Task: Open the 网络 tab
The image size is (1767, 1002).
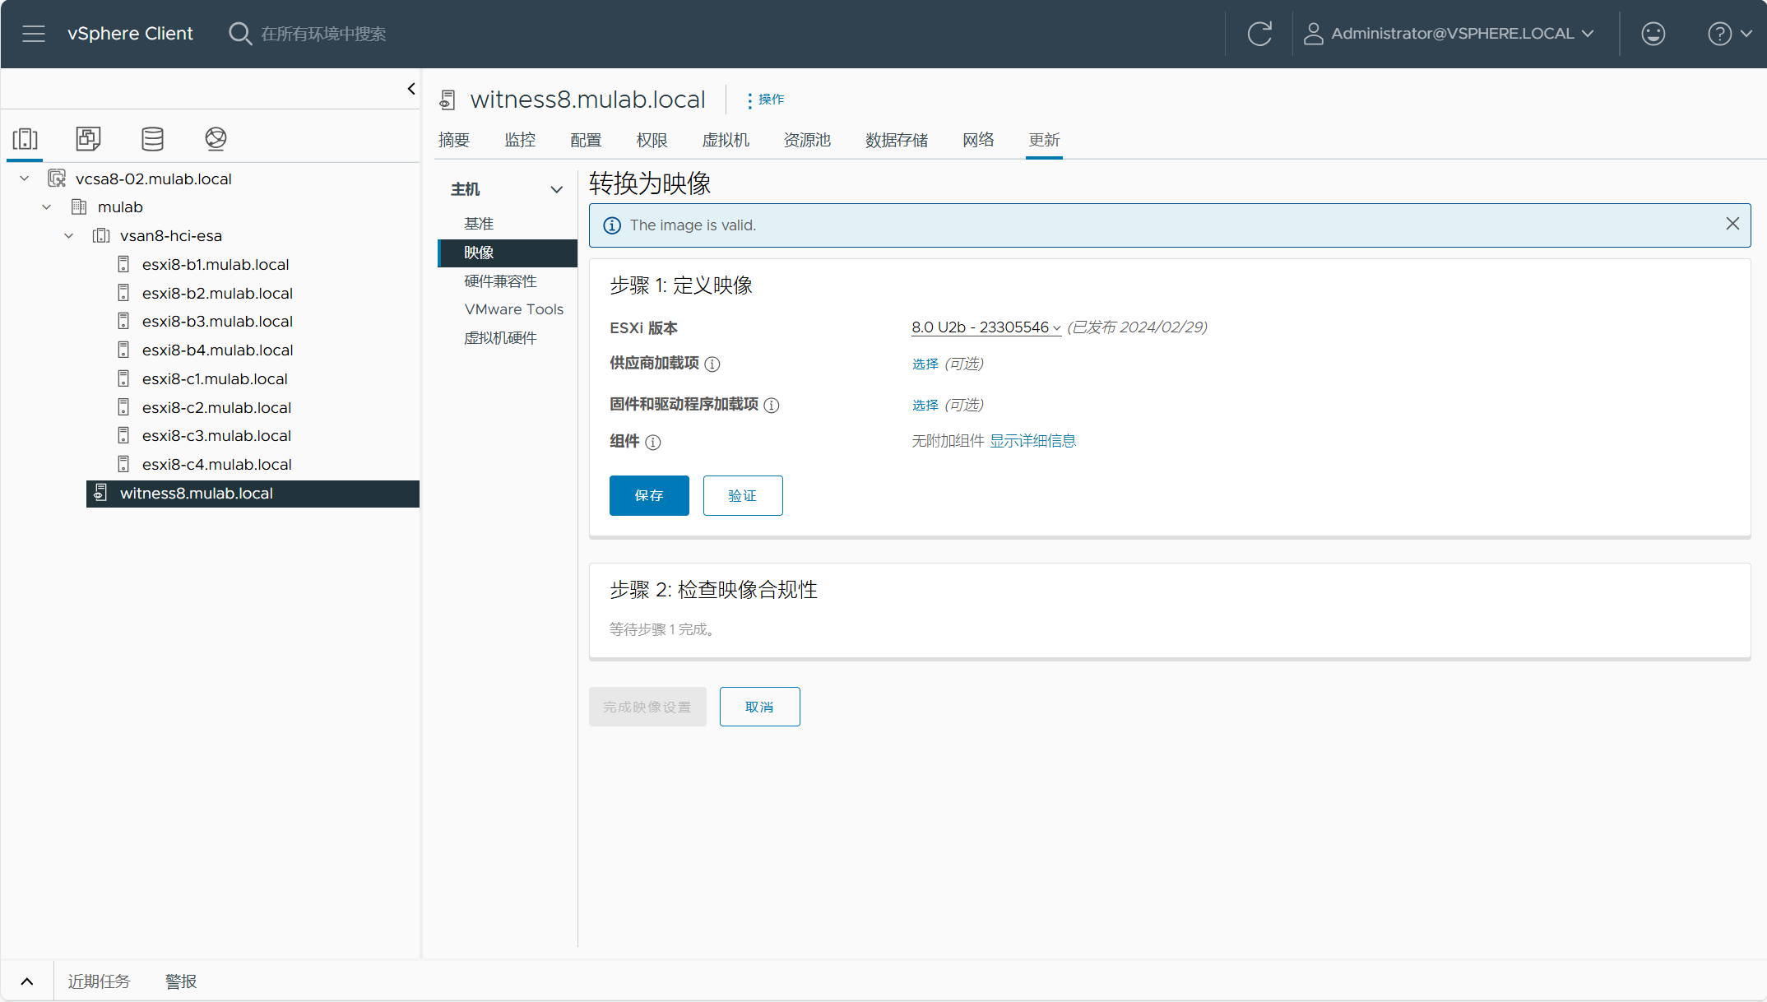Action: tap(978, 140)
